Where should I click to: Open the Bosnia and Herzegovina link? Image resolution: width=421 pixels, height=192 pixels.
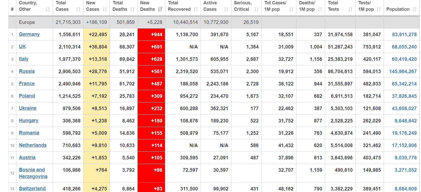point(33,173)
